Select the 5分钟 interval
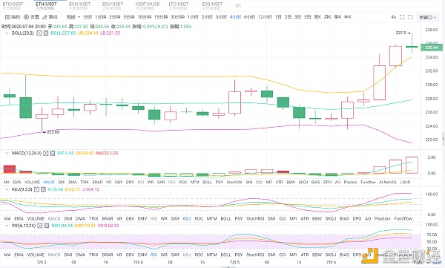The width and height of the screenshot is (445, 268). pyautogui.click(x=129, y=17)
